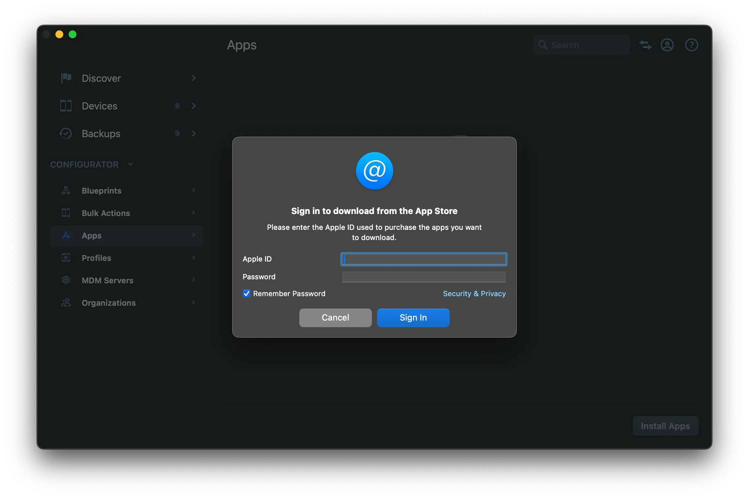Image resolution: width=749 pixels, height=498 pixels.
Task: Click the Organizations people icon
Action: tap(66, 302)
